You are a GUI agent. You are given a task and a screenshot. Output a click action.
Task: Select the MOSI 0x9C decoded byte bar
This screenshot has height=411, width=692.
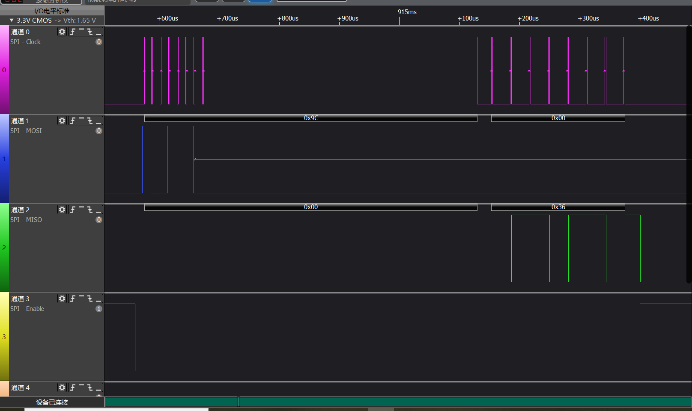click(311, 118)
